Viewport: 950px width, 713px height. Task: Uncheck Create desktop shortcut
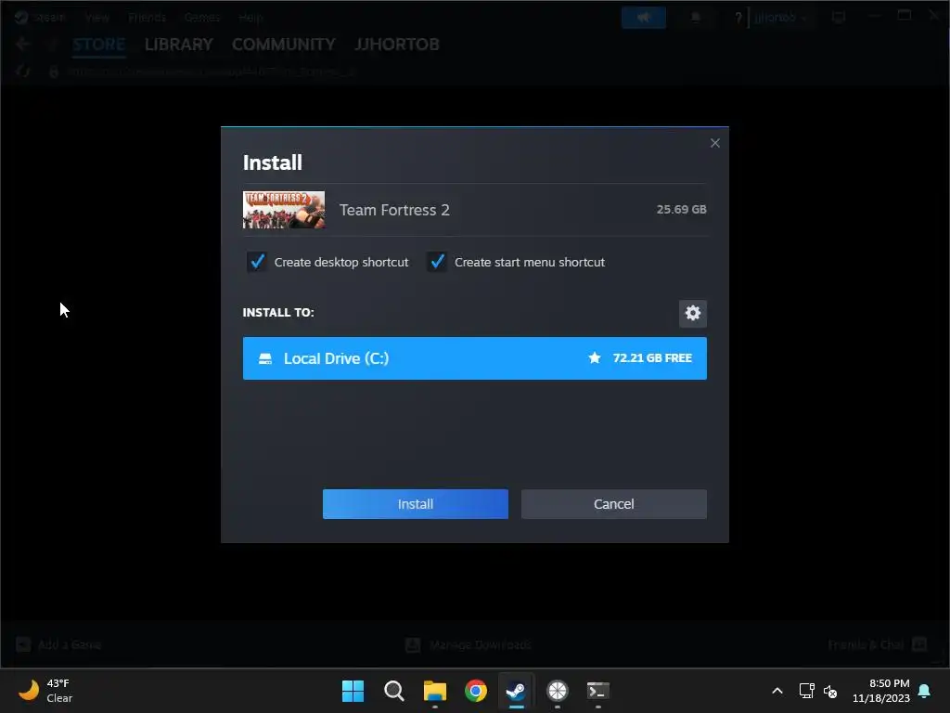pos(257,262)
